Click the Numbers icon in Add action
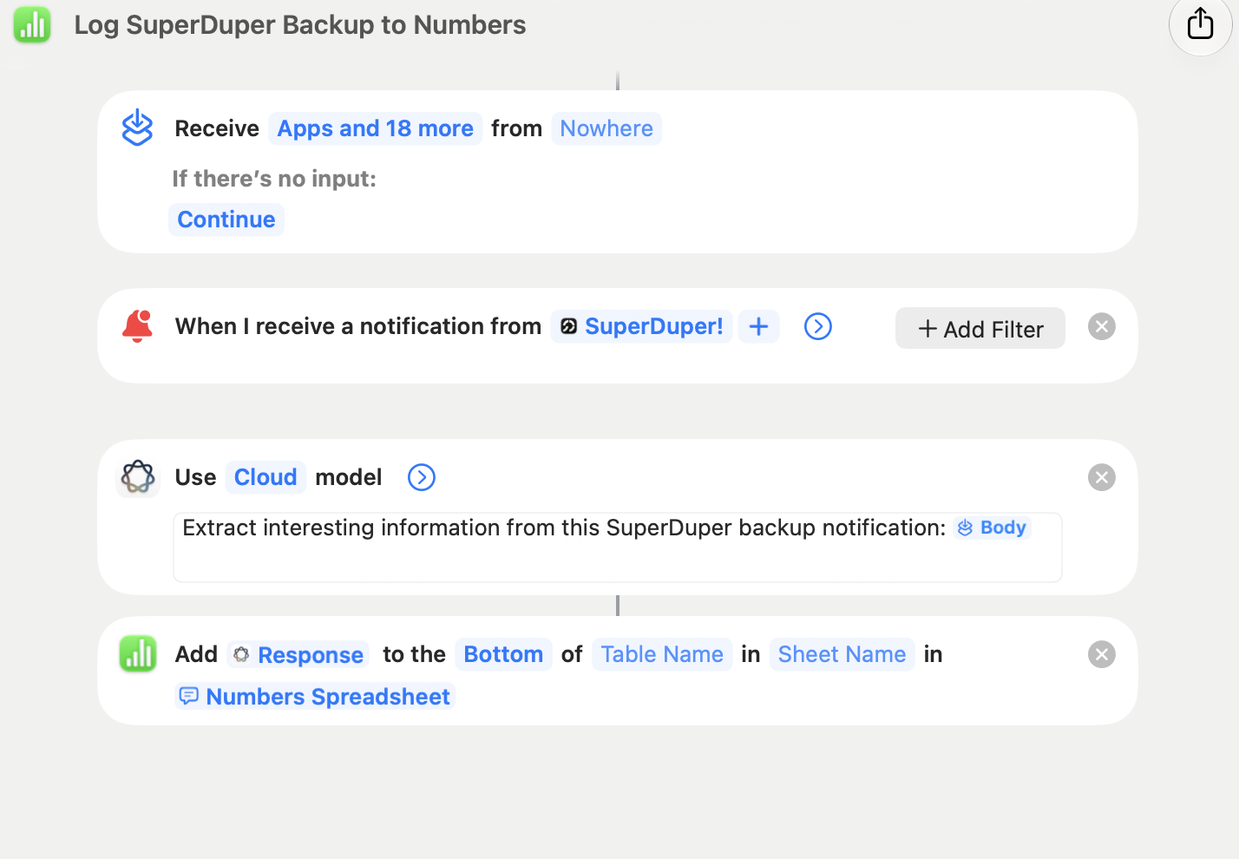Image resolution: width=1239 pixels, height=859 pixels. pyautogui.click(x=138, y=654)
